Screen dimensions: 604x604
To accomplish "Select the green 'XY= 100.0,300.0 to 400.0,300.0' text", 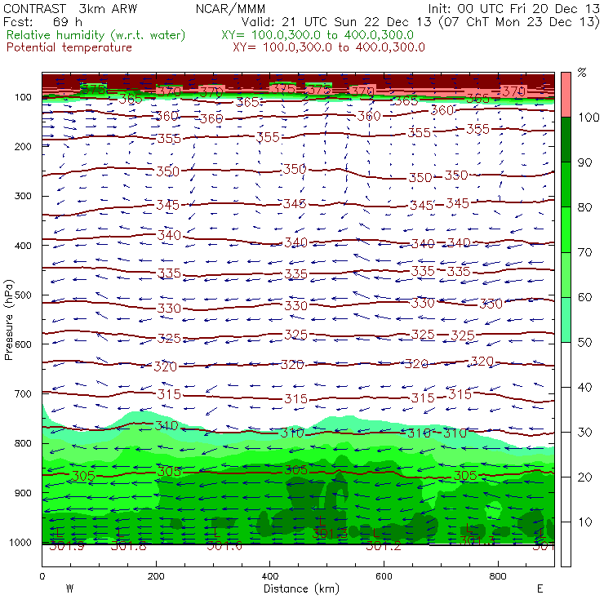I will point(318,35).
